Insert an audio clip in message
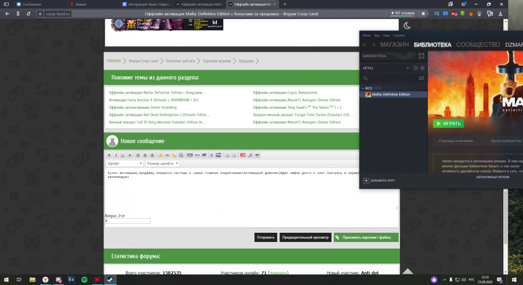523x285 pixels. (x=250, y=155)
